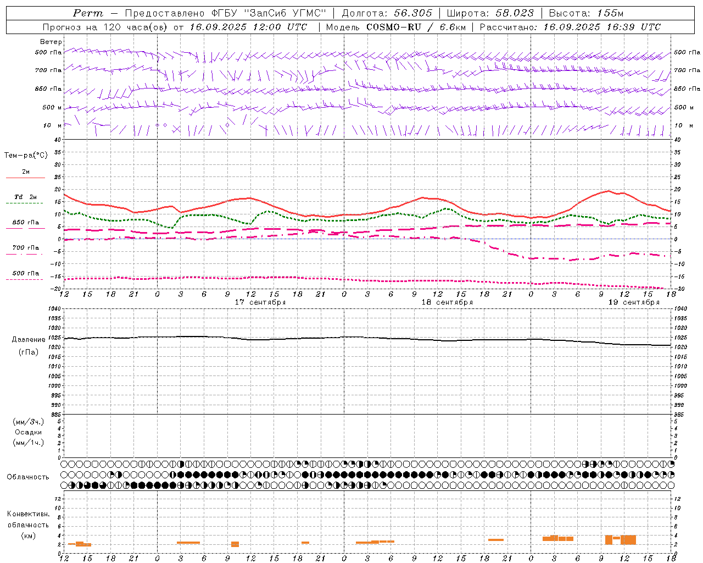This screenshot has width=703, height=563.
Task: Click the "(гПа)" unit under Давление
Action: tap(29, 352)
